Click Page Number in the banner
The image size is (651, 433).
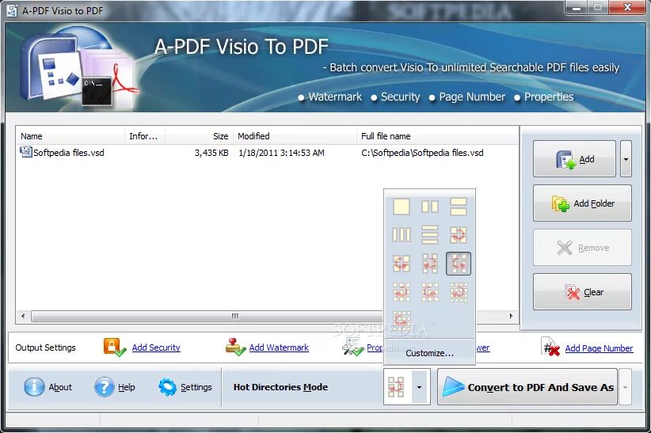click(x=472, y=97)
